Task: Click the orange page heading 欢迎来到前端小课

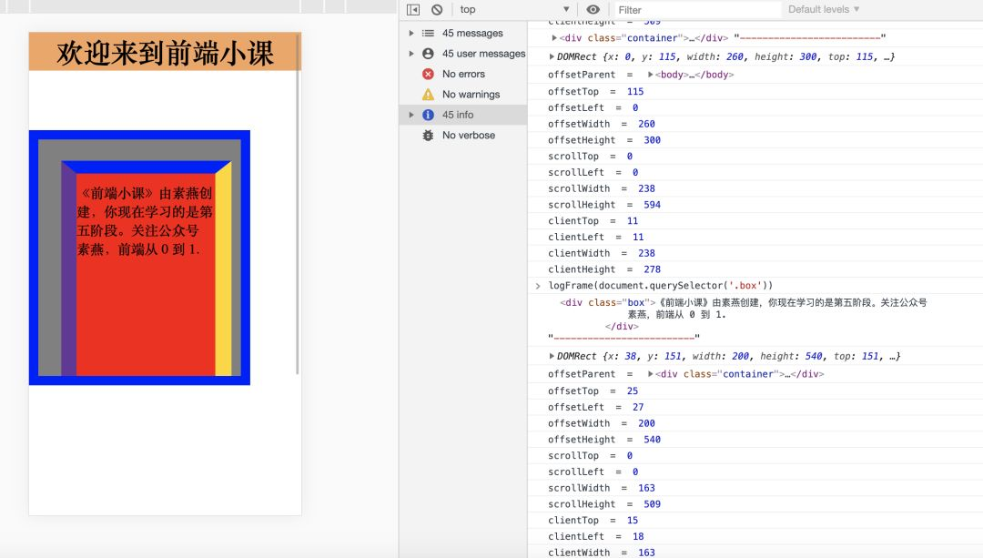Action: (165, 52)
